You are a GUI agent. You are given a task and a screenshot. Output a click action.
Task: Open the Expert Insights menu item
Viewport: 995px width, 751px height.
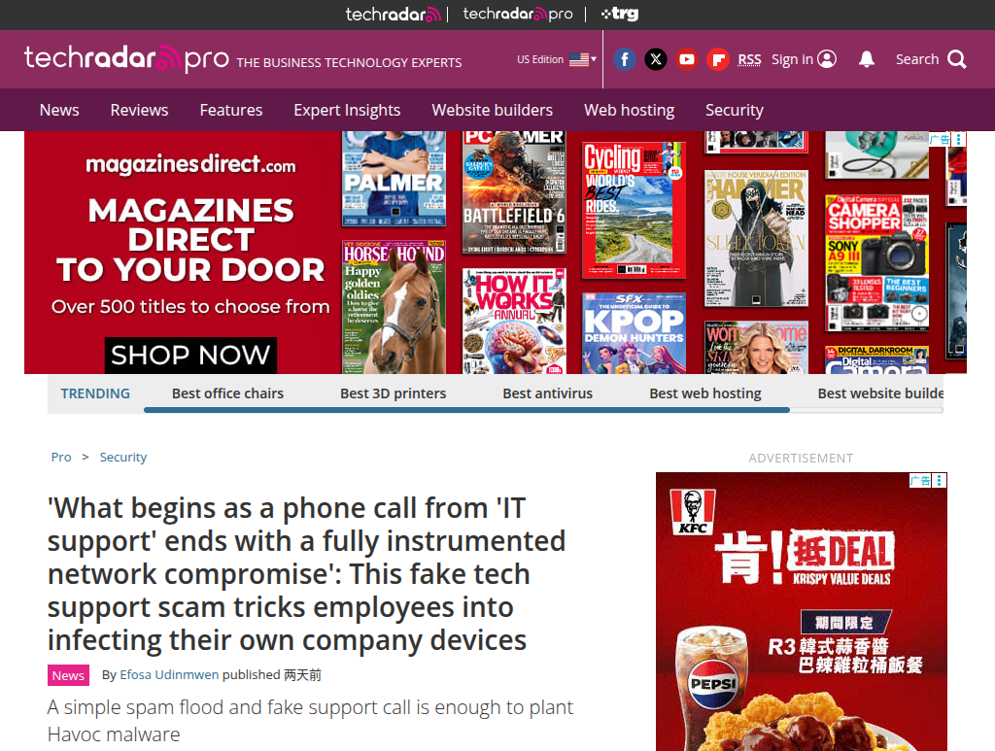[347, 110]
